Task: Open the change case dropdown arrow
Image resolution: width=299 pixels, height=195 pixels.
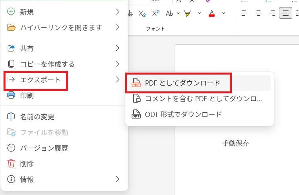Action: [x=178, y=13]
